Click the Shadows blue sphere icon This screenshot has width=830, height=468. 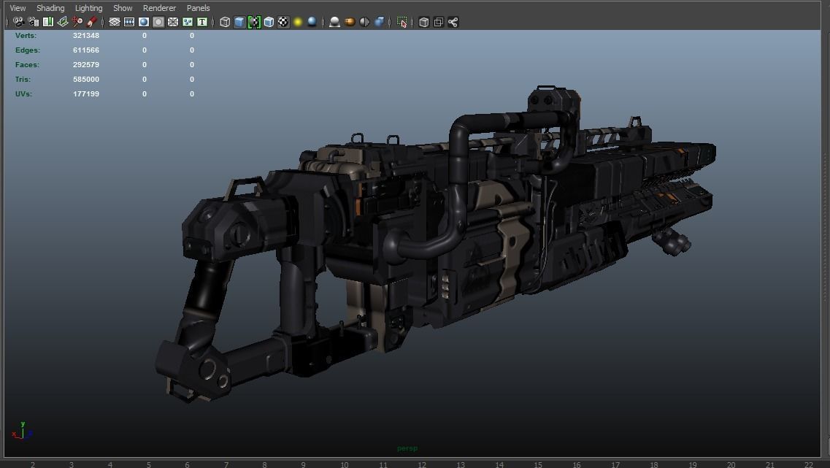tap(312, 22)
